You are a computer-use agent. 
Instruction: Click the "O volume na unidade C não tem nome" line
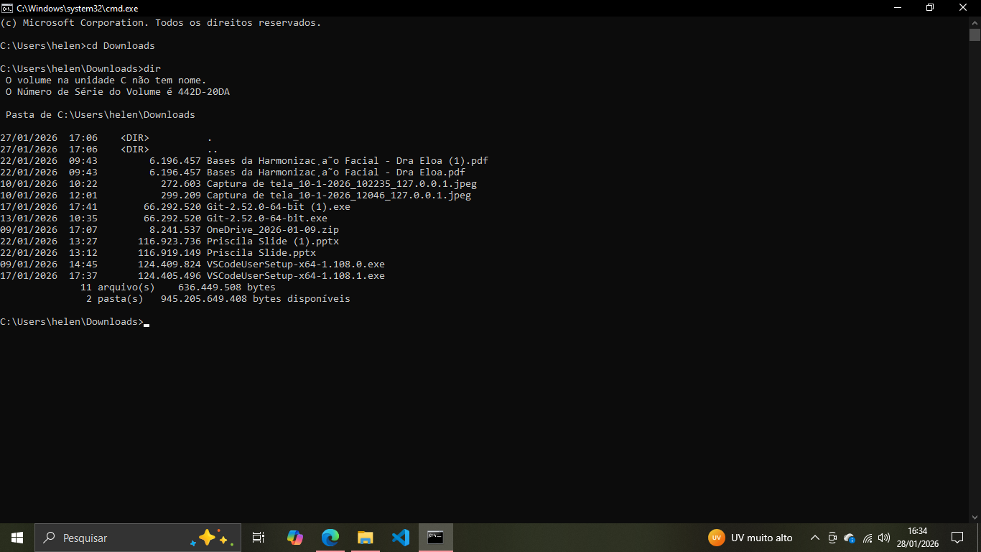point(106,80)
